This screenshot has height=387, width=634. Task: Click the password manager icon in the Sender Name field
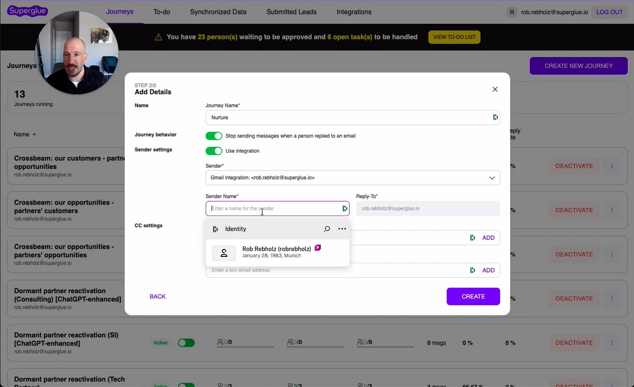345,209
